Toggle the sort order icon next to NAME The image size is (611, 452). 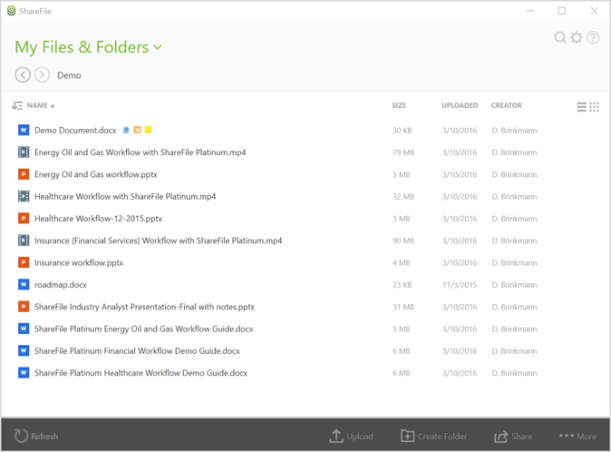[16, 105]
